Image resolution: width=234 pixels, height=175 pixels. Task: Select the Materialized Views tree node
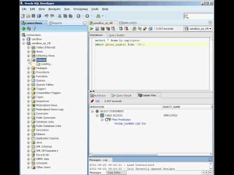pyautogui.click(x=47, y=105)
